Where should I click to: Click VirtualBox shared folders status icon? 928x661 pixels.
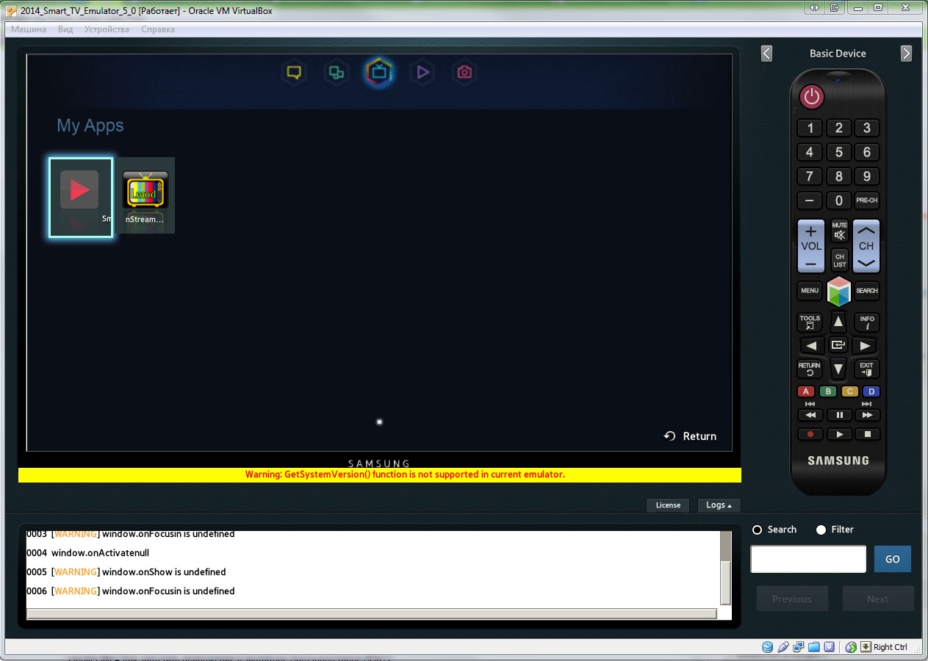pyautogui.click(x=814, y=647)
